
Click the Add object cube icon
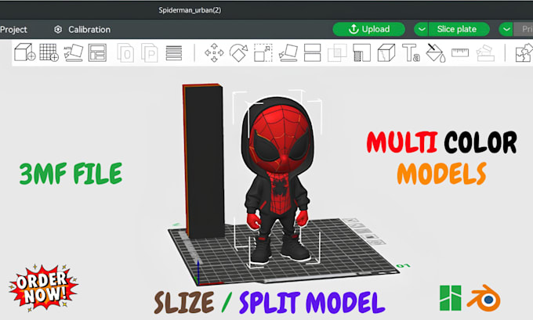[25, 52]
